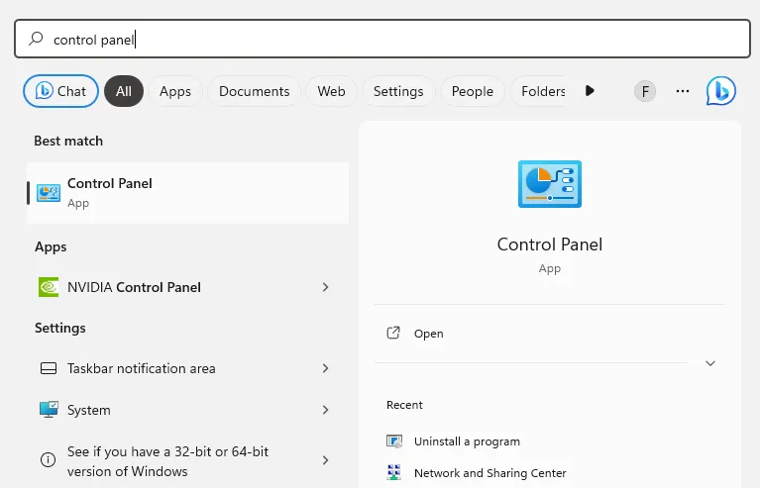Open Bing Chat icon at top right
This screenshot has height=488, width=760.
click(x=720, y=91)
